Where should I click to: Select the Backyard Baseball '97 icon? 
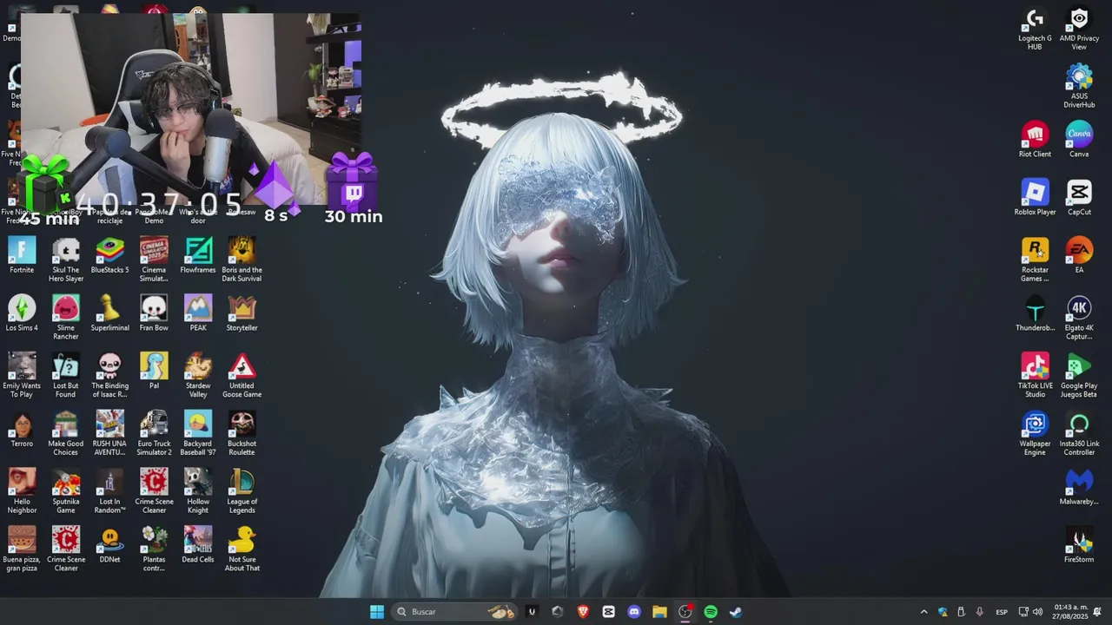click(198, 433)
